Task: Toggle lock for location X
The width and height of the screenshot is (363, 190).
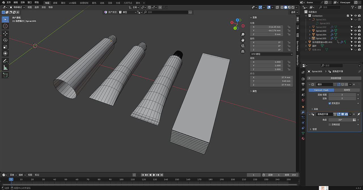Action: [289, 27]
